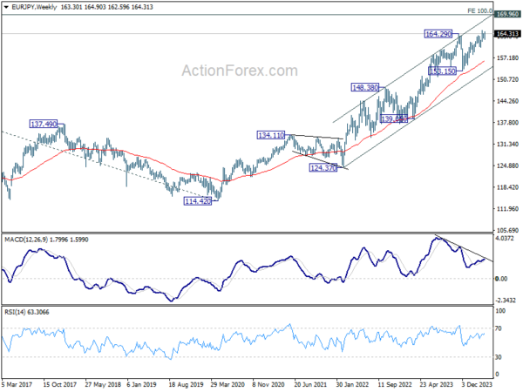The image size is (523, 392).
Task: Click the EURJPY,Weekly chart title
Action: point(30,5)
